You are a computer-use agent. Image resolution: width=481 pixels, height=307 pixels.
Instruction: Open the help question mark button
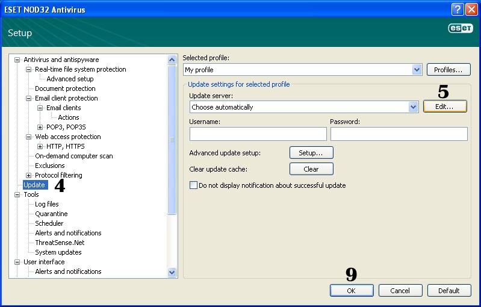(458, 9)
